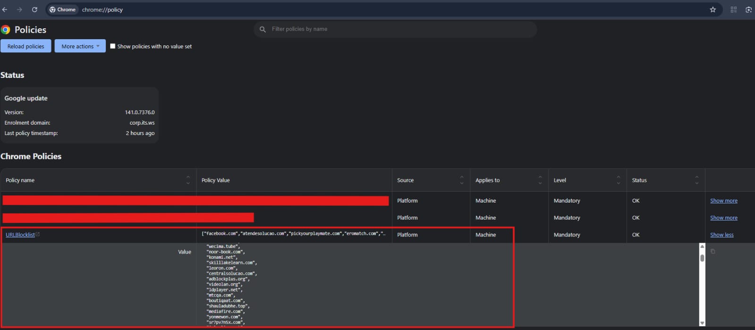Click the value list scrollbar thumb
Screen dimensions: 755x330
tap(702, 258)
